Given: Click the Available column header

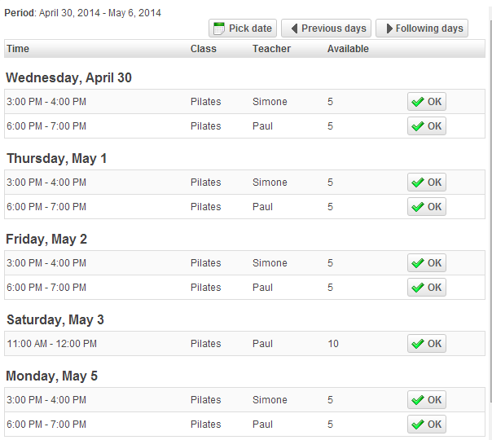Looking at the screenshot, I should pyautogui.click(x=348, y=49).
